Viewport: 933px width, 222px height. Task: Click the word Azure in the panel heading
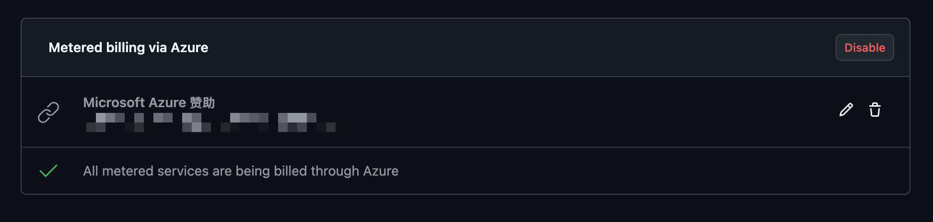point(189,47)
